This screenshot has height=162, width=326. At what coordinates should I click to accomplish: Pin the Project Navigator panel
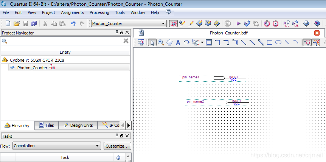click(117, 33)
